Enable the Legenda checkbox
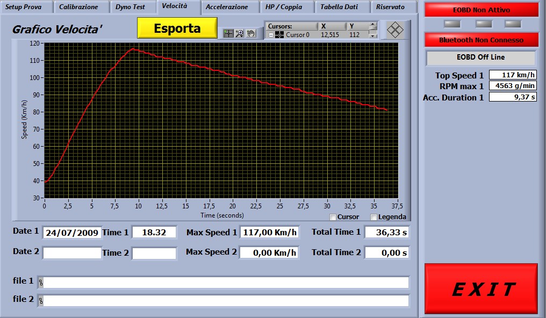 (x=374, y=217)
